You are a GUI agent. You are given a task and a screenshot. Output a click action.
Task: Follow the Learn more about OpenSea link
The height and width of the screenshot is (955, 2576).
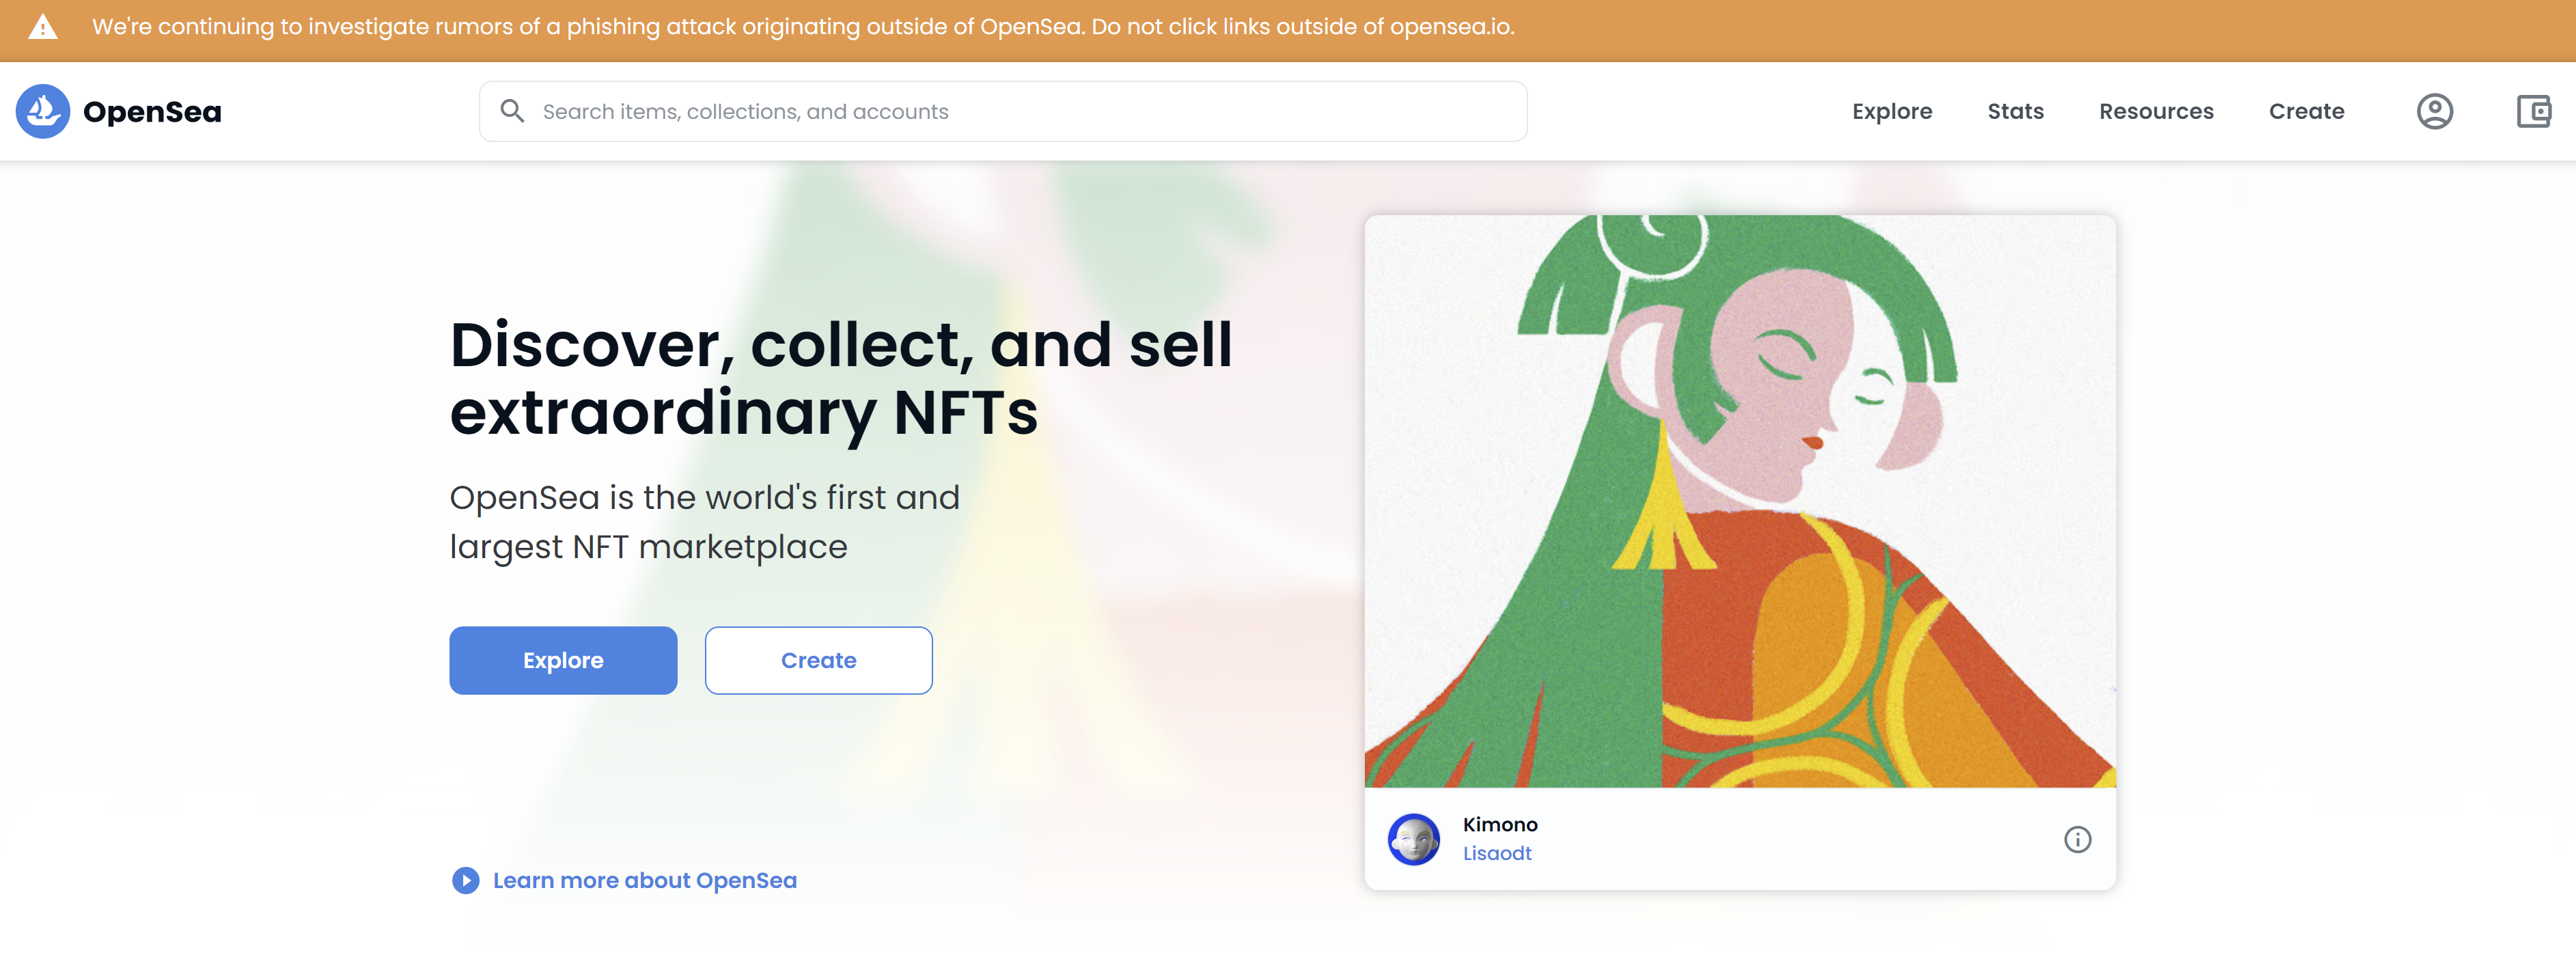click(644, 880)
